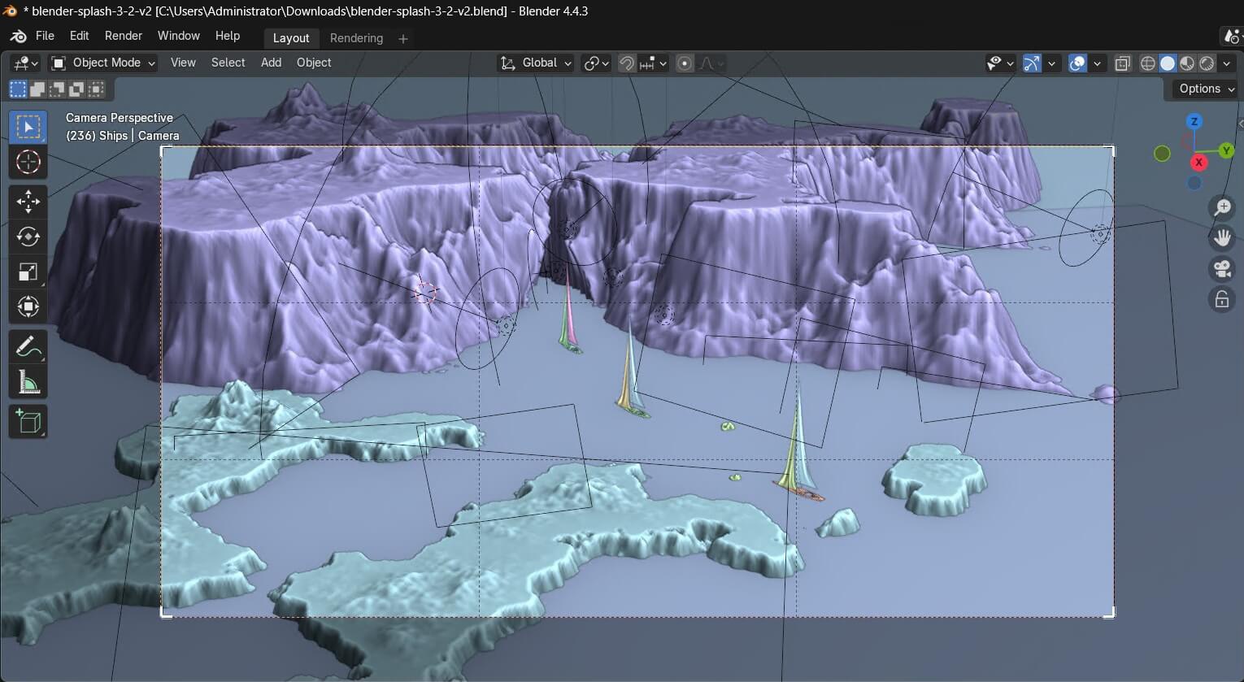Switch to wireframe viewport shading
This screenshot has width=1244, height=682.
coord(1148,63)
